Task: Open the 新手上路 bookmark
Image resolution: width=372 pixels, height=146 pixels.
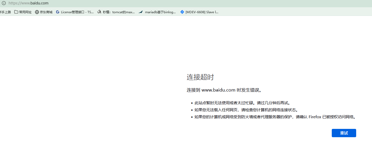Action: pyautogui.click(x=5, y=12)
